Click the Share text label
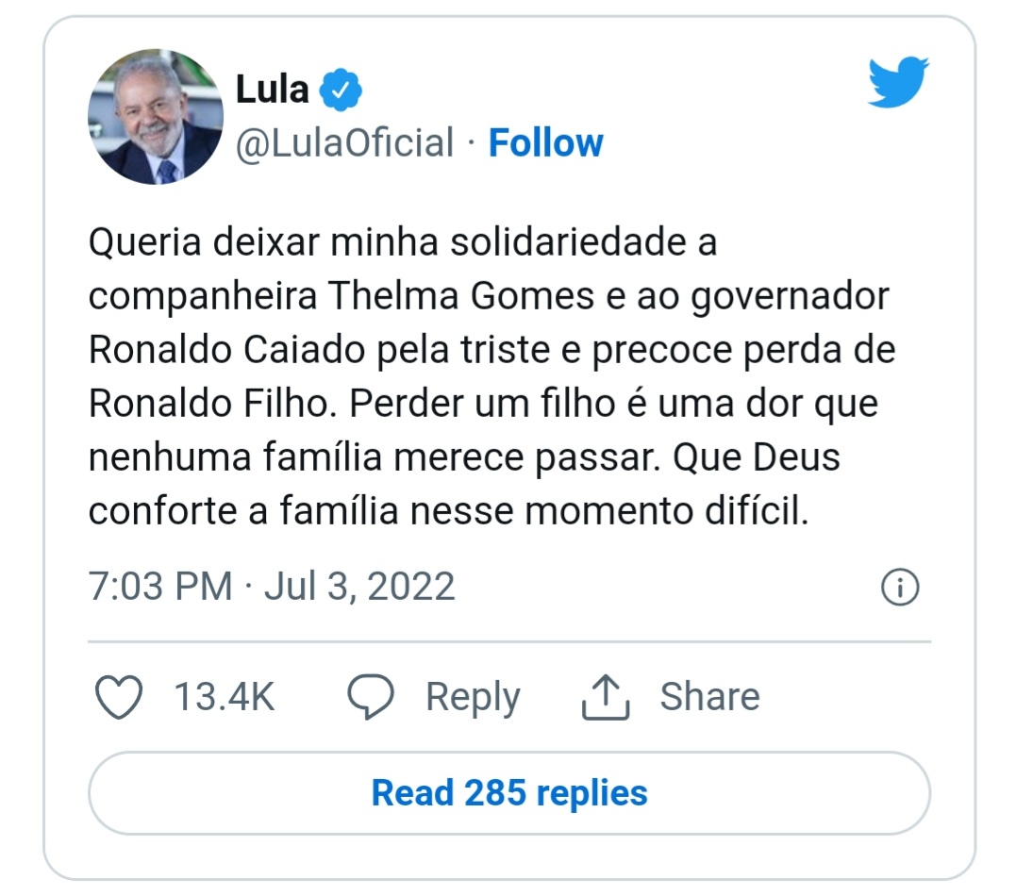 (x=710, y=697)
